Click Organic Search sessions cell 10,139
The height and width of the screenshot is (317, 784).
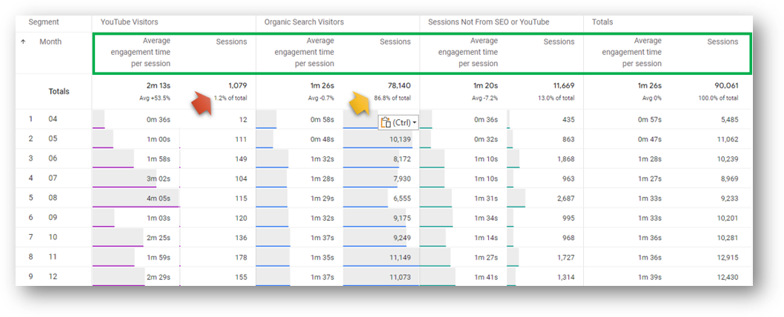[x=400, y=139]
